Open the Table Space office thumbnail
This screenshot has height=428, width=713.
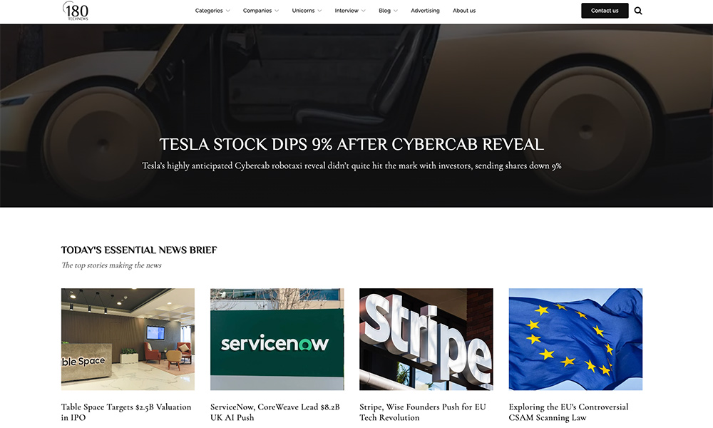click(x=128, y=340)
